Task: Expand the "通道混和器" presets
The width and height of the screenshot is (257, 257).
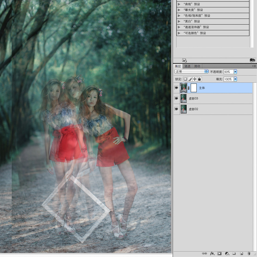Action: (x=179, y=27)
